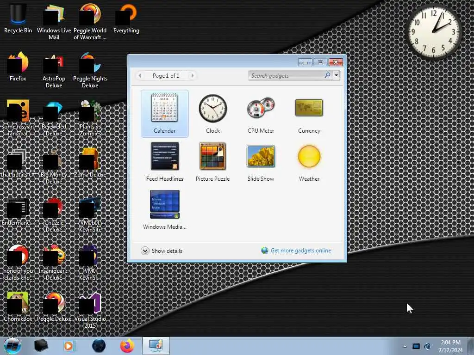The image size is (474, 355).
Task: Select ChomikBox desktop icon
Action: point(18,307)
